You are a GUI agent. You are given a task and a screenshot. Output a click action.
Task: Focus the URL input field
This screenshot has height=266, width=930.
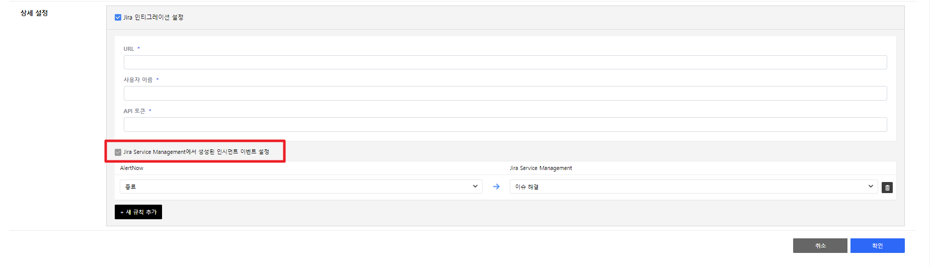coord(505,62)
